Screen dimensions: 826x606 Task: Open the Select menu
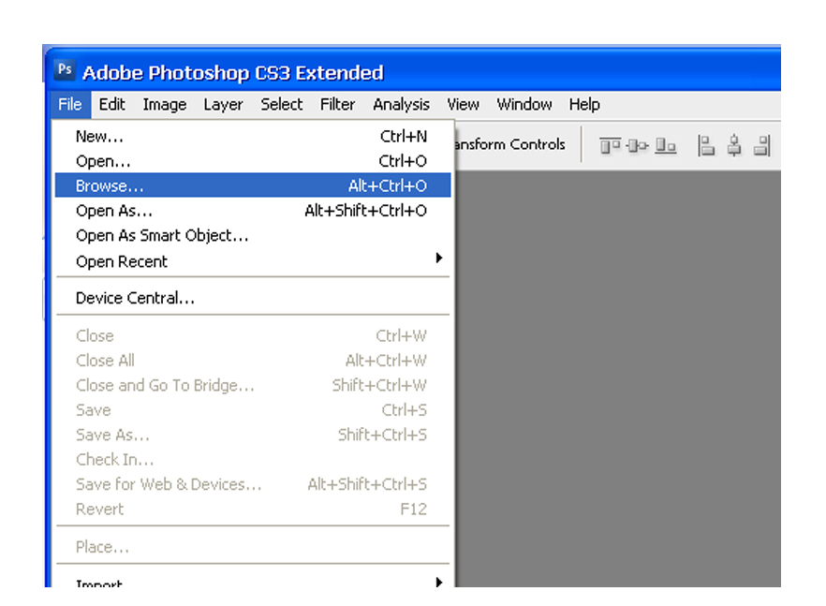(x=281, y=104)
